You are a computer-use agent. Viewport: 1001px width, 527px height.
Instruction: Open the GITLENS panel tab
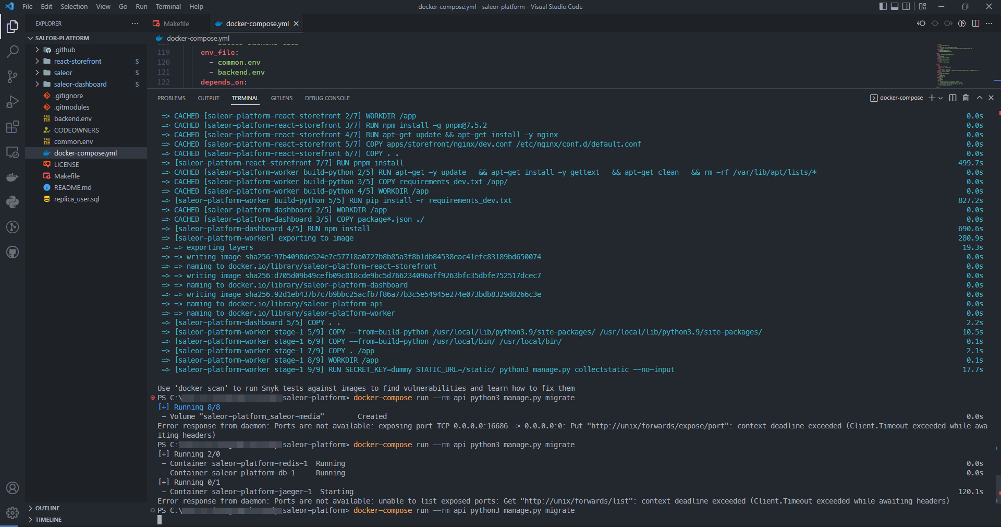coord(282,98)
